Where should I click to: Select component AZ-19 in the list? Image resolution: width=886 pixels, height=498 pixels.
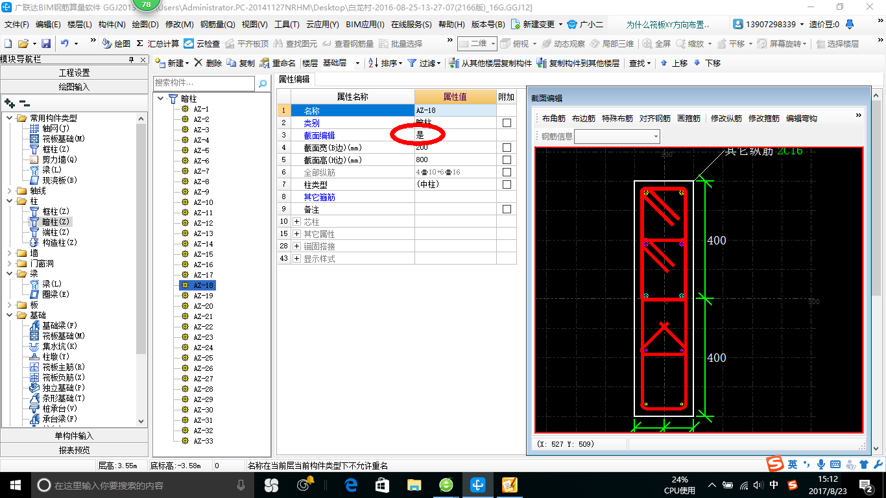(203, 296)
